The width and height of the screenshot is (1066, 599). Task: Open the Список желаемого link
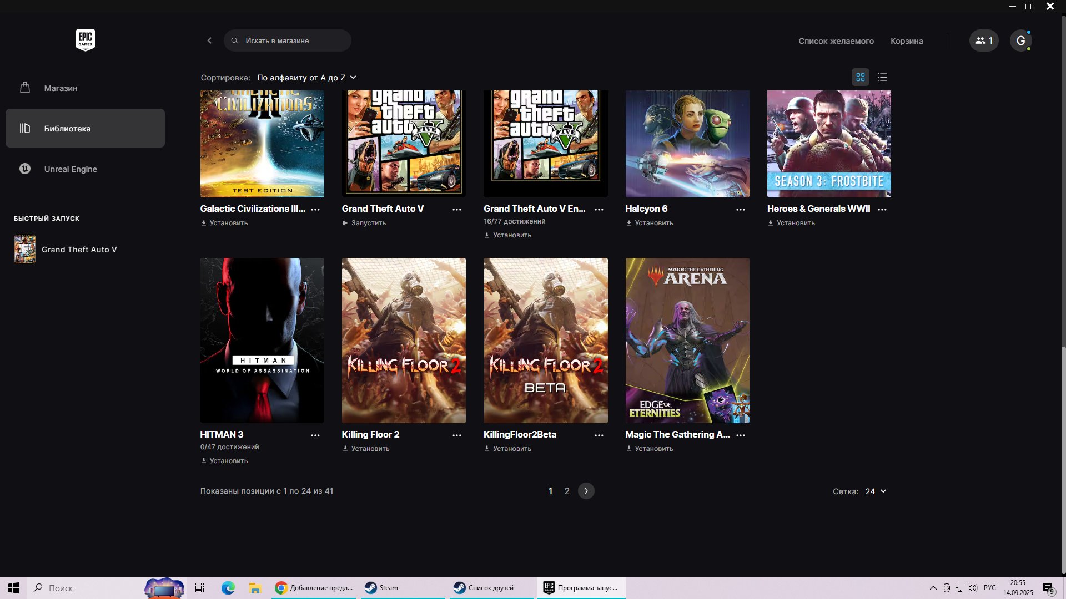[836, 41]
